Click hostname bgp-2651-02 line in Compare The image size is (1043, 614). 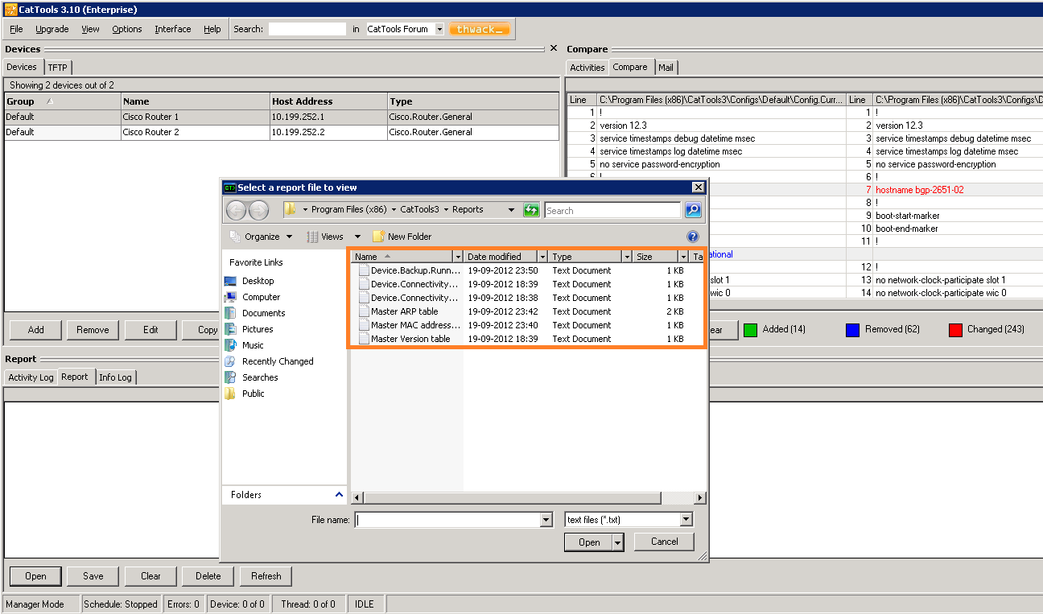coord(920,190)
